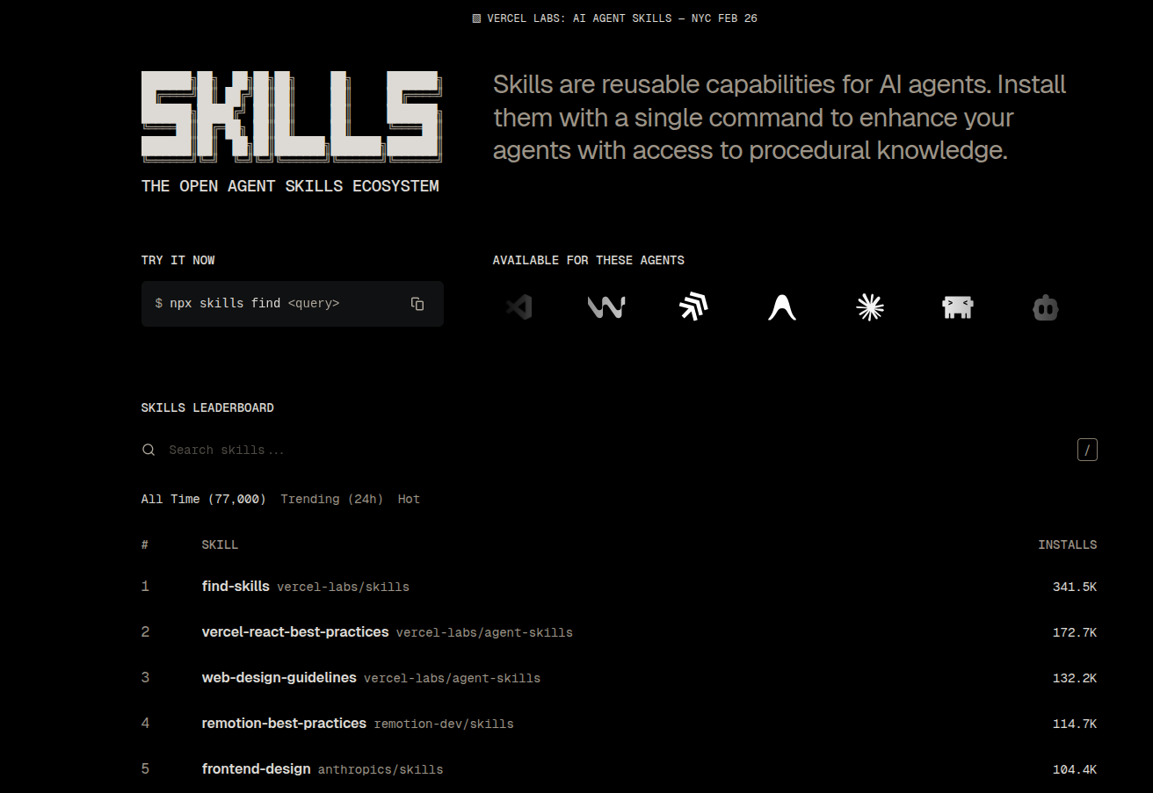Click the pixel creature agent icon
Screen dimensions: 1153x793
point(958,307)
